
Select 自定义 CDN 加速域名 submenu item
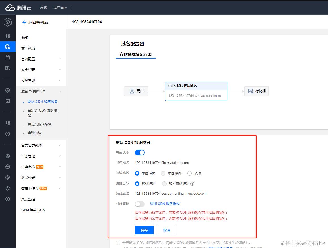[x=42, y=113]
